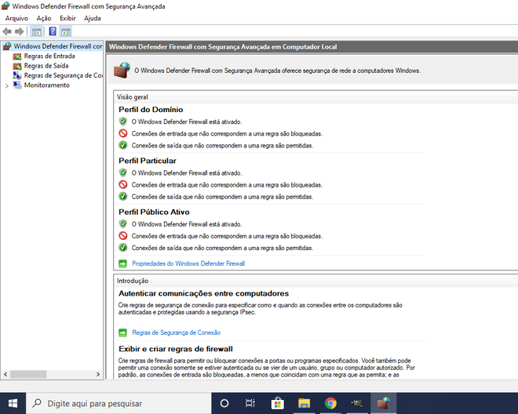Screen dimensions: 518x414
Task: Open the Ajuda menu
Action: tap(93, 19)
